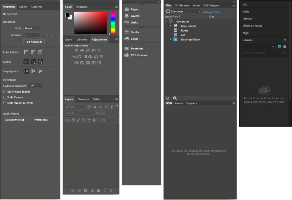Expand the Grey Rabbit tree item
This screenshot has width=292, height=200.
(x=171, y=26)
